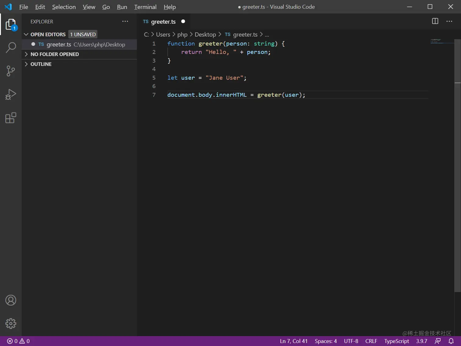Open the File menu

click(x=23, y=7)
